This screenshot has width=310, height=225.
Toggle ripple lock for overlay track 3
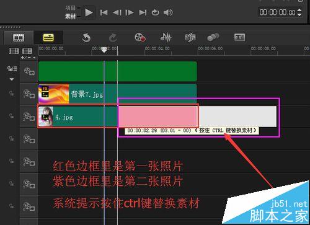[11, 138]
